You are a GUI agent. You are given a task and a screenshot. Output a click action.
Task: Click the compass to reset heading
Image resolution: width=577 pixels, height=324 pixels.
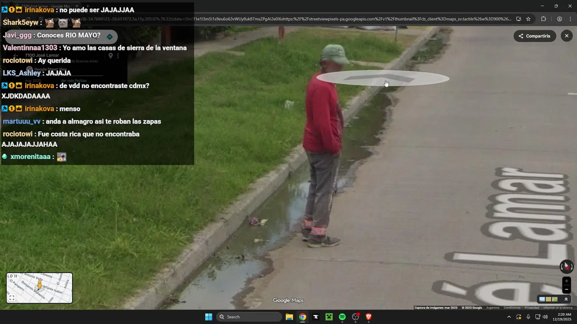tap(567, 266)
